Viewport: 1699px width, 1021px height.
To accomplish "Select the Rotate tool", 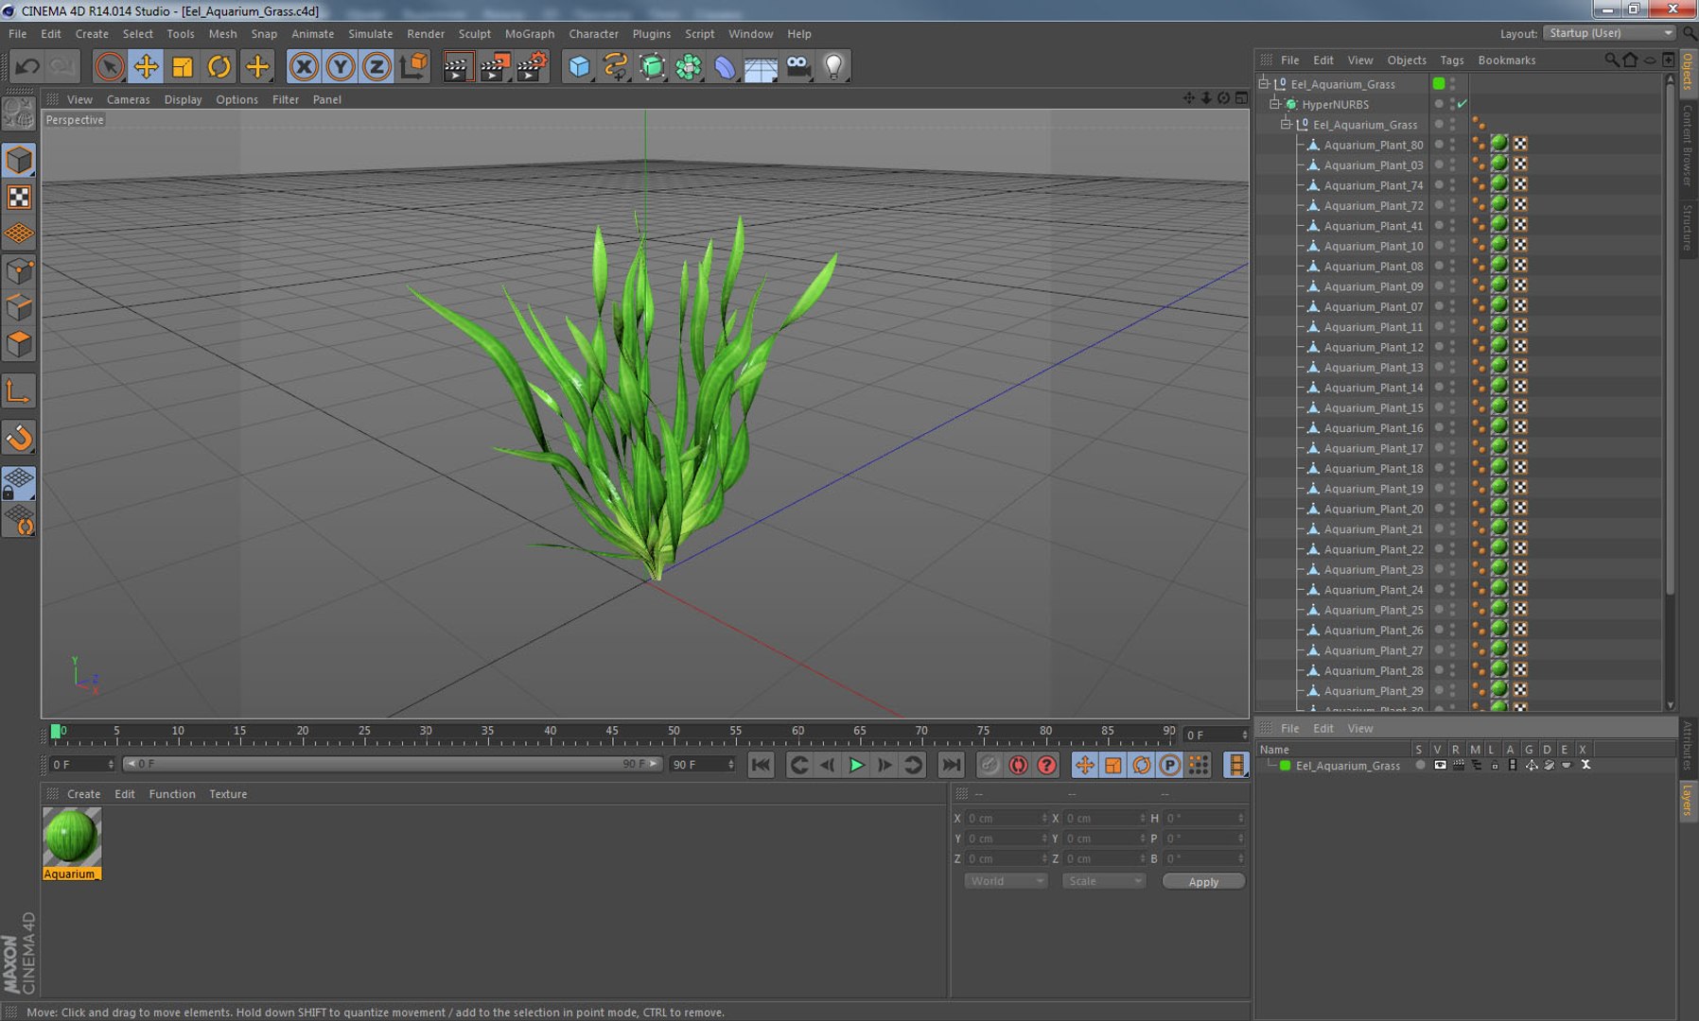I will pos(219,66).
